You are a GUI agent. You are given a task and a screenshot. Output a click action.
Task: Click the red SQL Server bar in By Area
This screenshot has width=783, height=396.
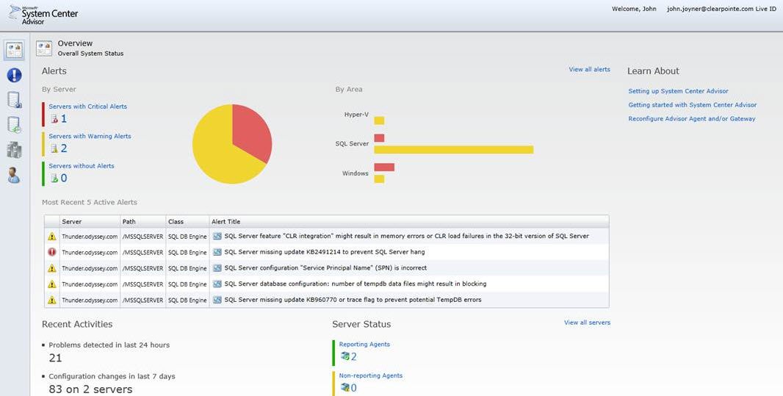[x=379, y=138]
